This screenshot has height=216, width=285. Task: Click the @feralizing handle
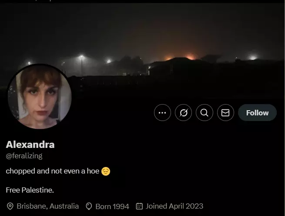(24, 156)
